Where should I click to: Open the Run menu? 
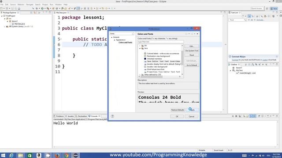pyautogui.click(x=52, y=4)
